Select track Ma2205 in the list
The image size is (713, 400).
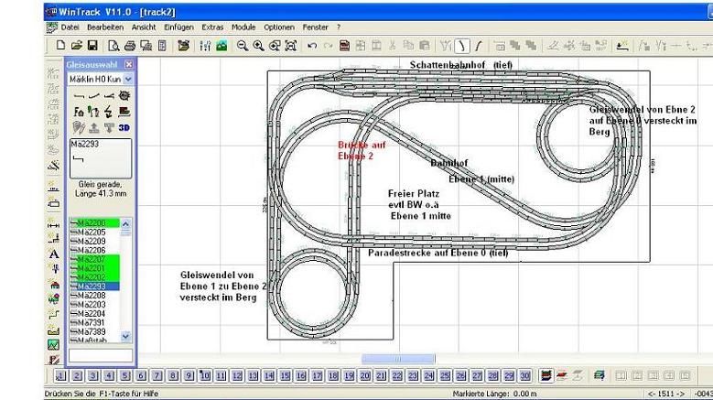pyautogui.click(x=92, y=232)
